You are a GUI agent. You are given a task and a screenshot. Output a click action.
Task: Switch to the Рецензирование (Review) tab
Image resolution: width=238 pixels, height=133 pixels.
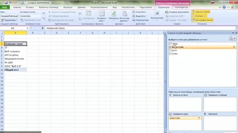(x=99, y=7)
